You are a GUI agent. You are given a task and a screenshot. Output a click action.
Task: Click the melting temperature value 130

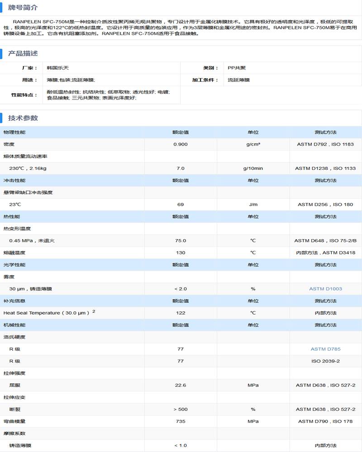[181, 253]
